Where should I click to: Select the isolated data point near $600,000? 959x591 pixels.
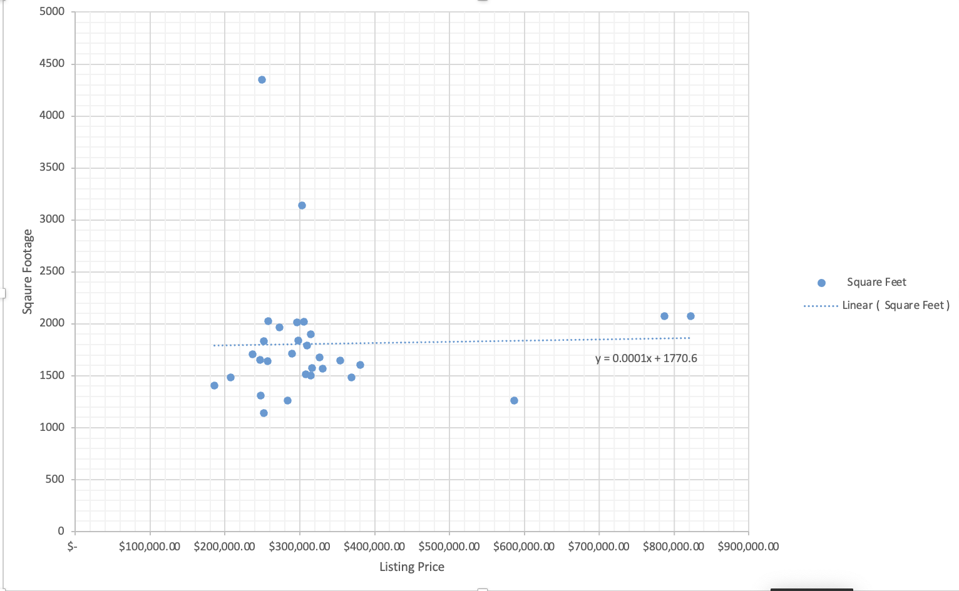tap(514, 400)
